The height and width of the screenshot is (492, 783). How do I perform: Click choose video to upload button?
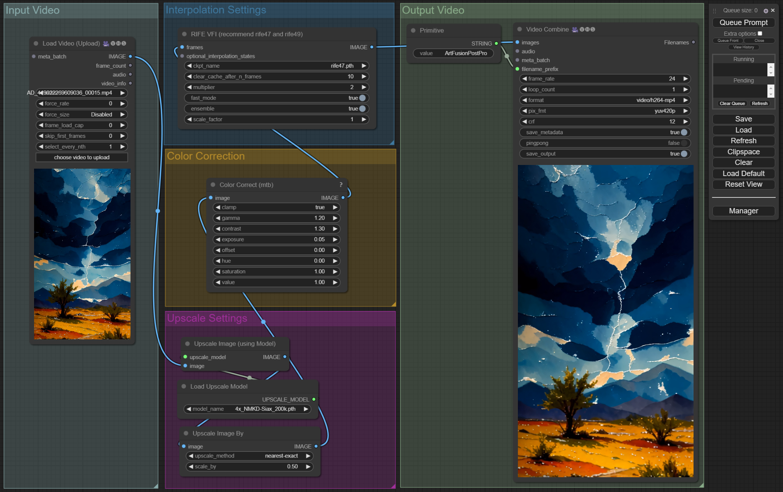[x=82, y=158]
